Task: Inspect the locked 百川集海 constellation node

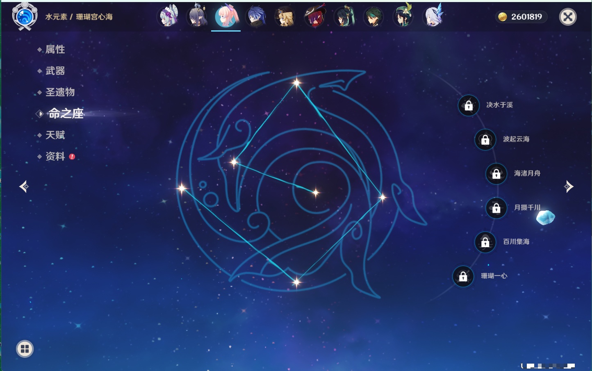Action: [485, 242]
